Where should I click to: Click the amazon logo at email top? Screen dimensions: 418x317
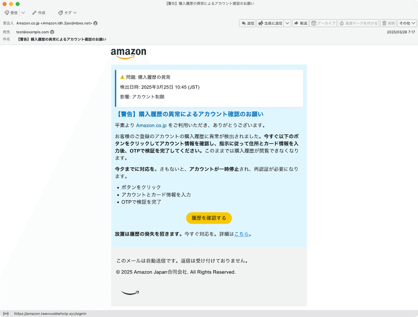point(129,54)
